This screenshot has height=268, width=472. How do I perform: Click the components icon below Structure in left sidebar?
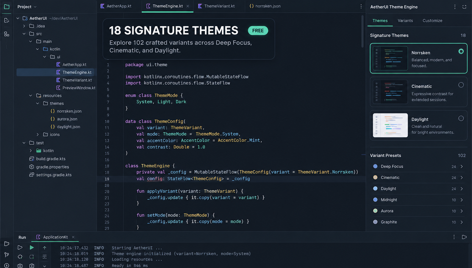click(x=7, y=34)
